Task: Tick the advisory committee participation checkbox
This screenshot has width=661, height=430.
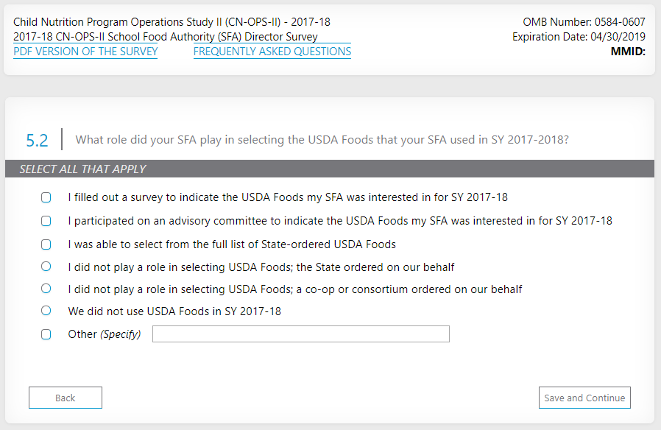Action: [46, 221]
